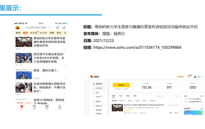Click the blue edit link on the dashboard article row
205x129 pixels.
[170, 113]
